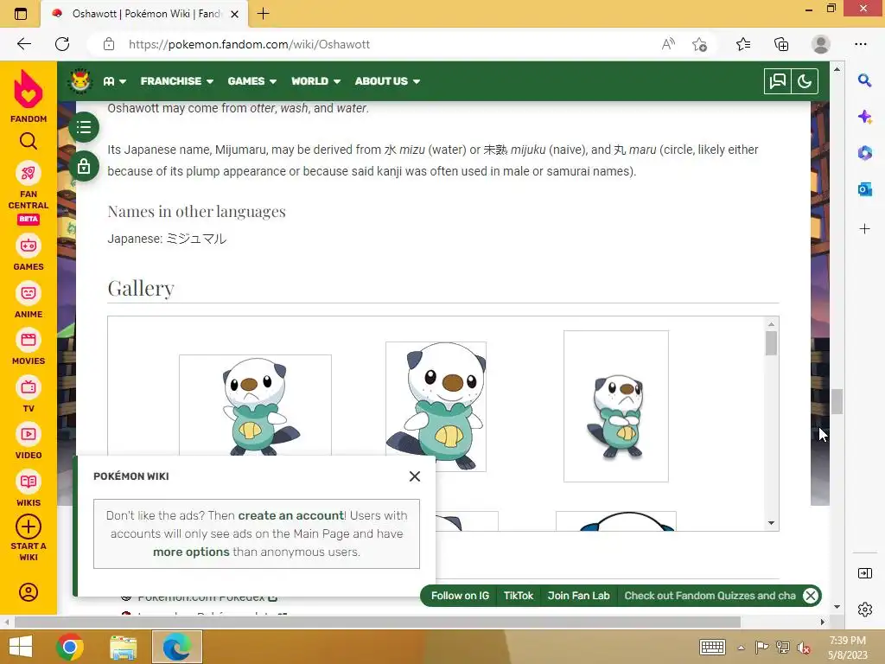Open the user profile icon in Fandom sidebar
The image size is (885, 664).
(x=29, y=591)
